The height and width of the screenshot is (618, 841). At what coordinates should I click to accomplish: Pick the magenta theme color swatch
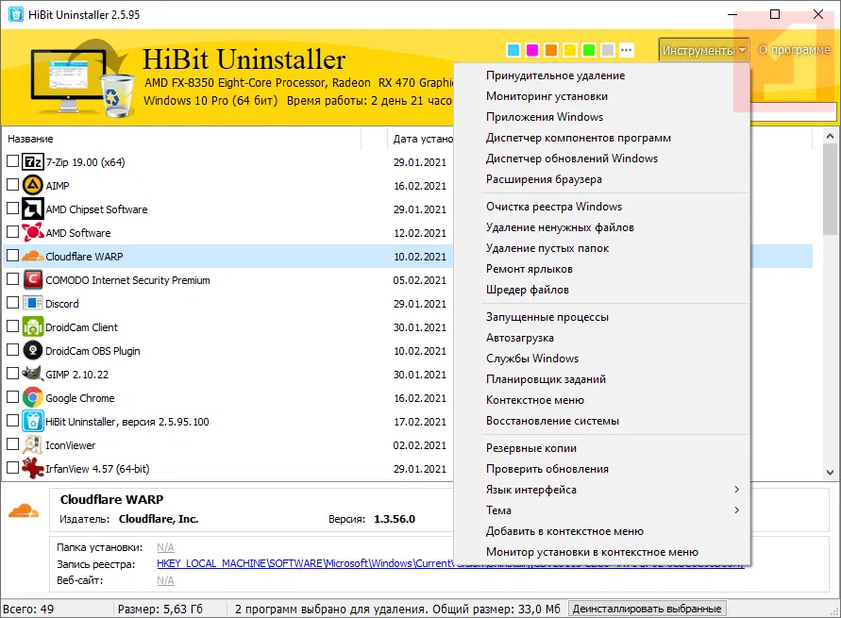point(532,50)
